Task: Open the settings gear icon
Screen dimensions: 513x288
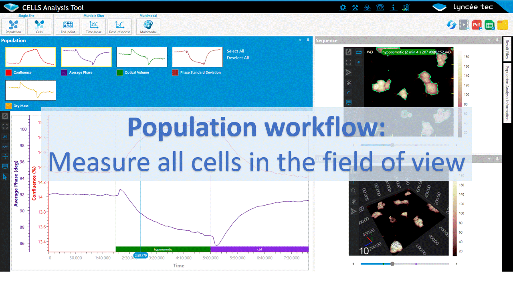Action: (343, 7)
